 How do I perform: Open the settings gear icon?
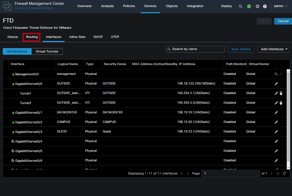(257, 6)
